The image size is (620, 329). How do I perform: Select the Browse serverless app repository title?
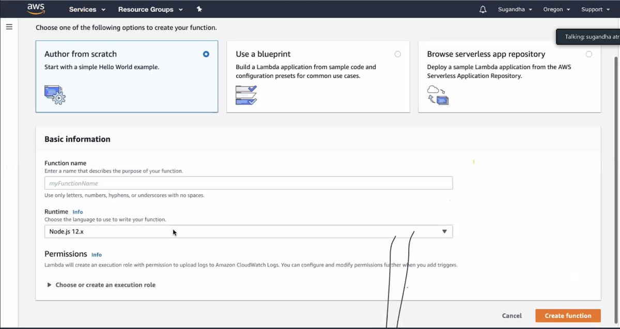[x=486, y=54]
